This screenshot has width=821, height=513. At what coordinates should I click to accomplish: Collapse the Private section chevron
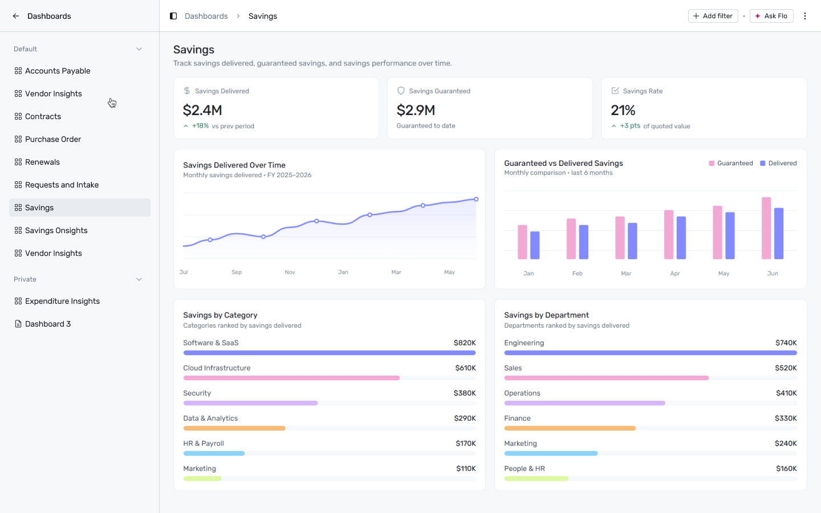pyautogui.click(x=139, y=279)
